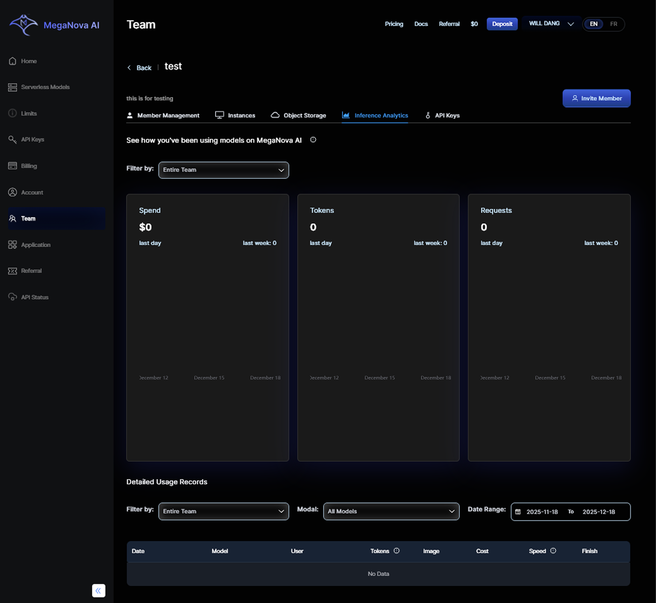Viewport: 656px width, 603px height.
Task: Open Serverless Models from sidebar icon
Action: [12, 87]
